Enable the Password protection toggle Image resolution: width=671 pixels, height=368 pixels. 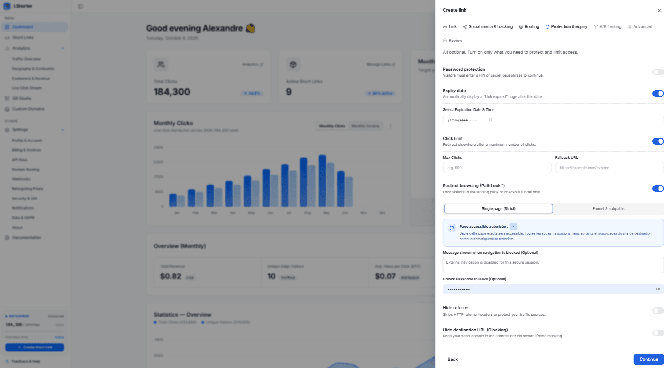point(658,72)
